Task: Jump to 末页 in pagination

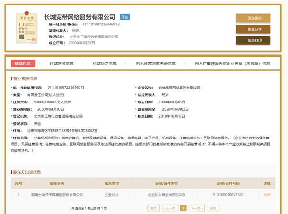Action: 213,208
